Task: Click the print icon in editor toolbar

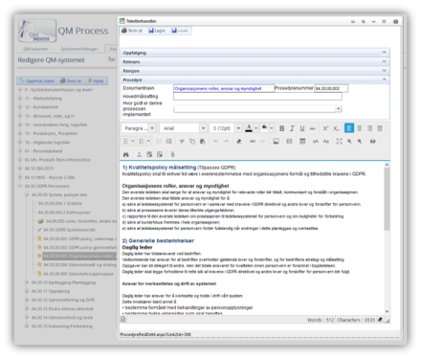Action: [x=372, y=141]
